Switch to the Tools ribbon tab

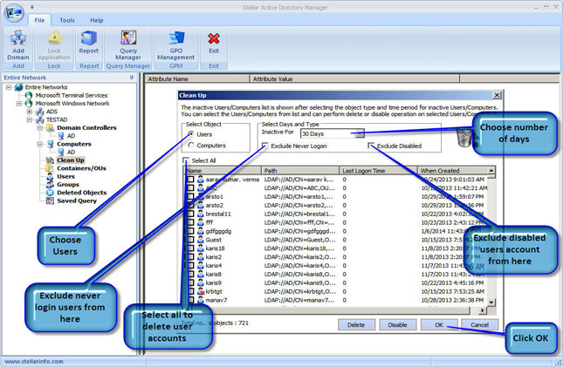[67, 20]
